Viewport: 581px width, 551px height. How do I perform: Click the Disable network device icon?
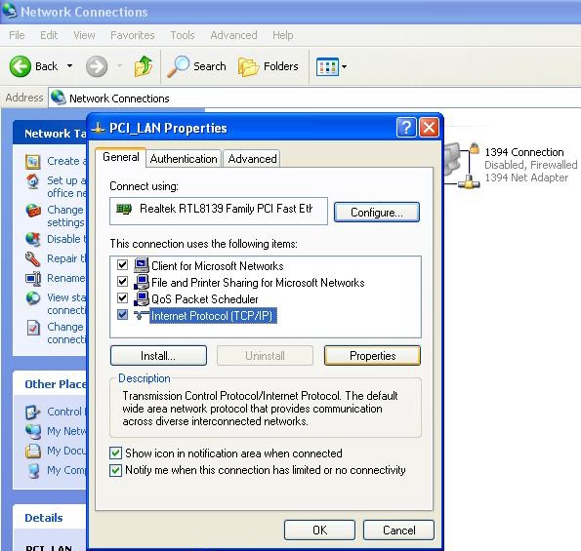pyautogui.click(x=32, y=239)
